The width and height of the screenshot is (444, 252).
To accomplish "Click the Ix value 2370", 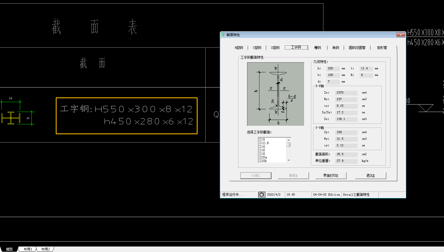I will tap(346, 93).
